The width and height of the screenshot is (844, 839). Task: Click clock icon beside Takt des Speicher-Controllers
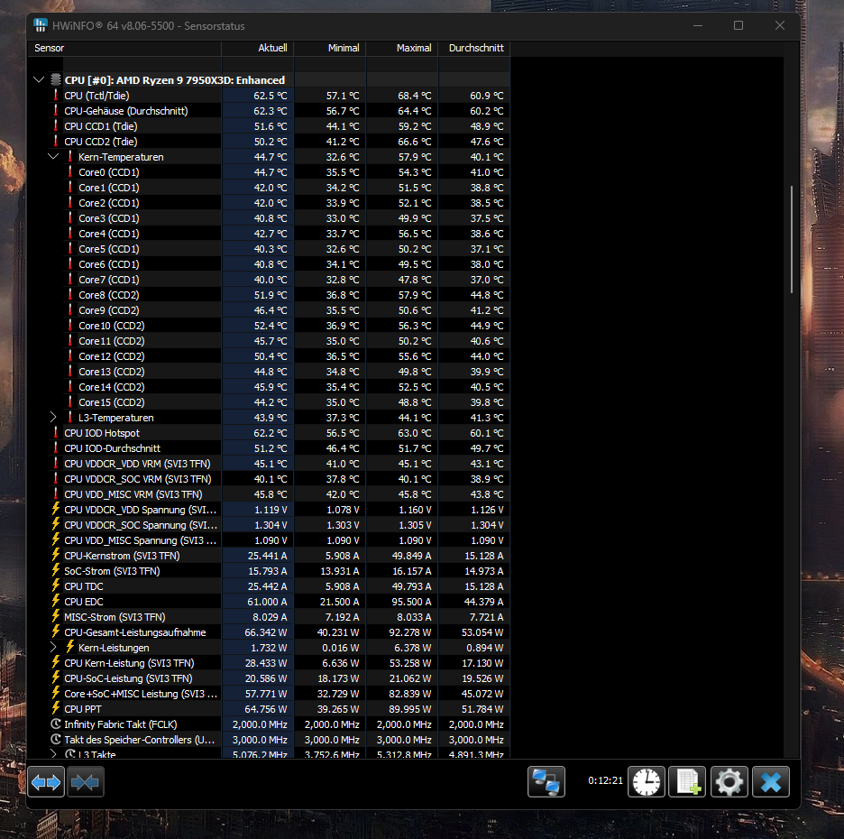click(x=55, y=740)
